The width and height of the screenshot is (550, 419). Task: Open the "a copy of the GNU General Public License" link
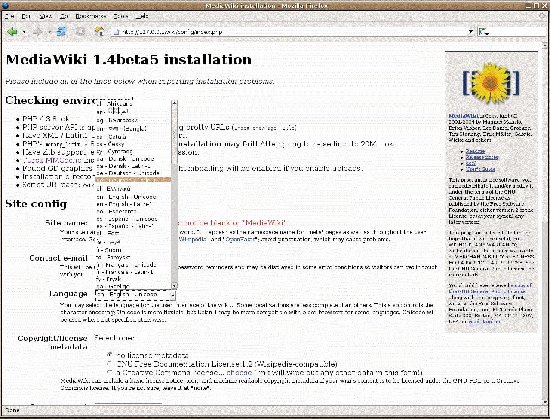click(x=490, y=288)
